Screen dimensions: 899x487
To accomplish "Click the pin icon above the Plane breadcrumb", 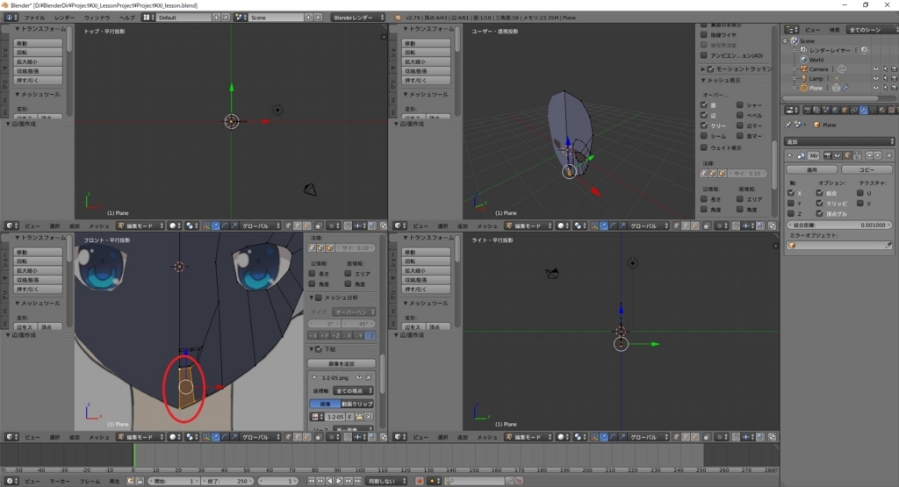I will [x=788, y=125].
